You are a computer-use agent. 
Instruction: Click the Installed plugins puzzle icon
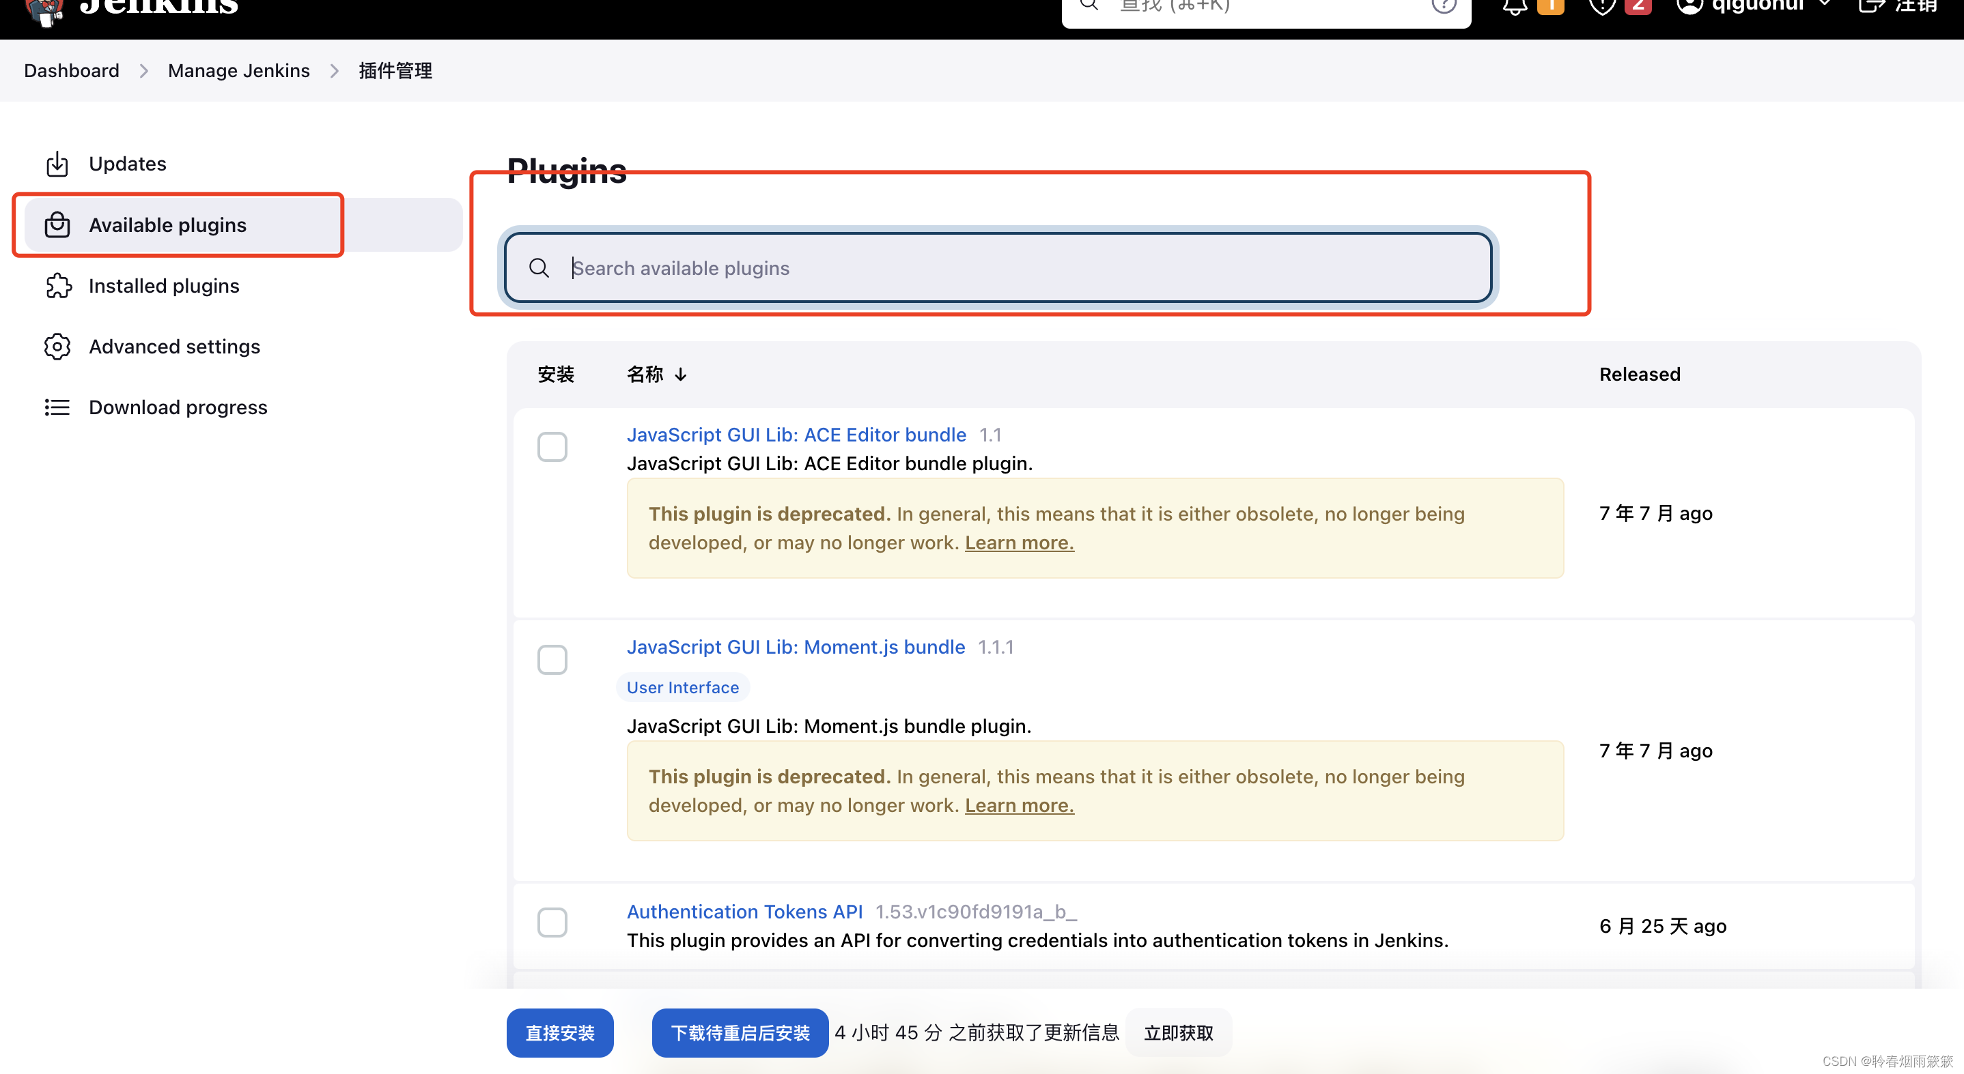coord(58,286)
